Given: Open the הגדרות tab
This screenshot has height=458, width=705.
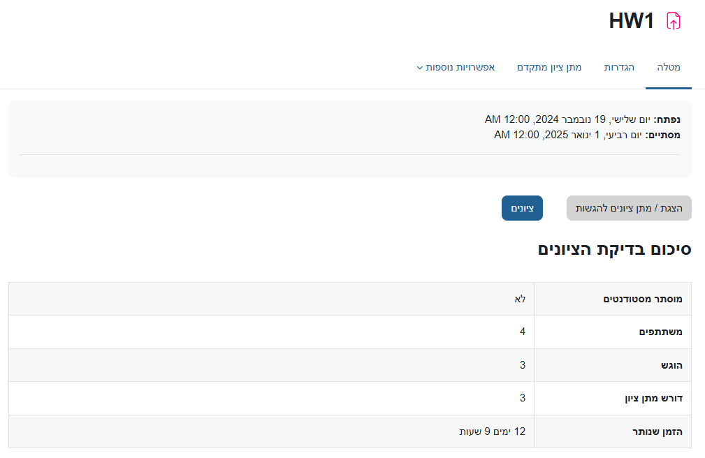Looking at the screenshot, I should (619, 68).
